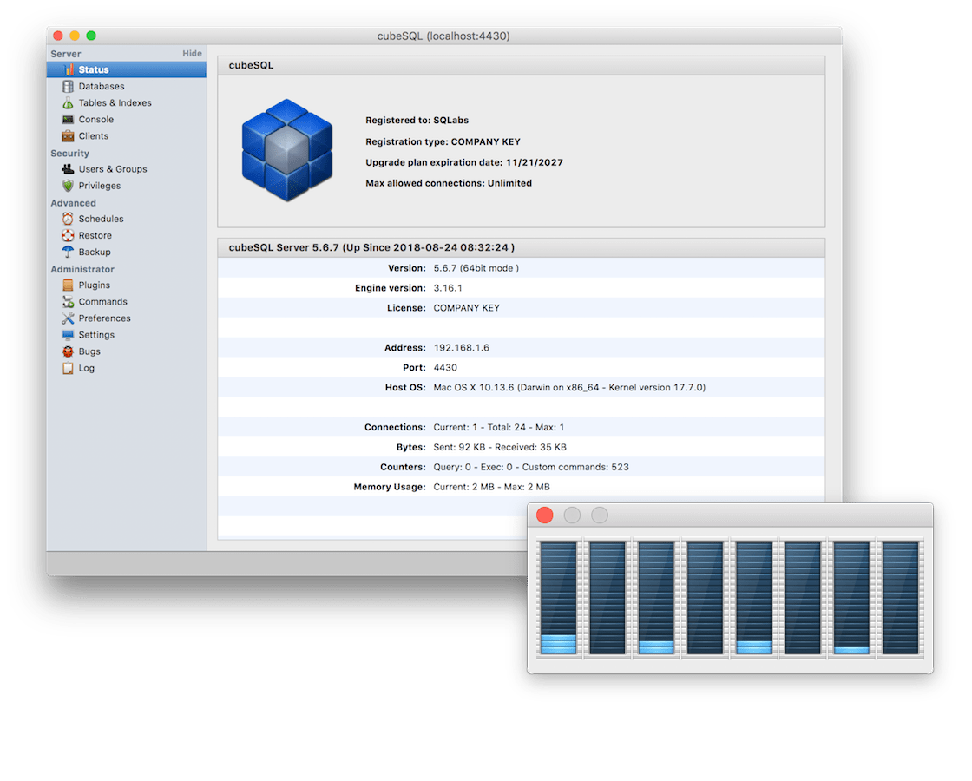The image size is (972, 781).
Task: Open Schedules under Advanced
Action: [x=127, y=219]
